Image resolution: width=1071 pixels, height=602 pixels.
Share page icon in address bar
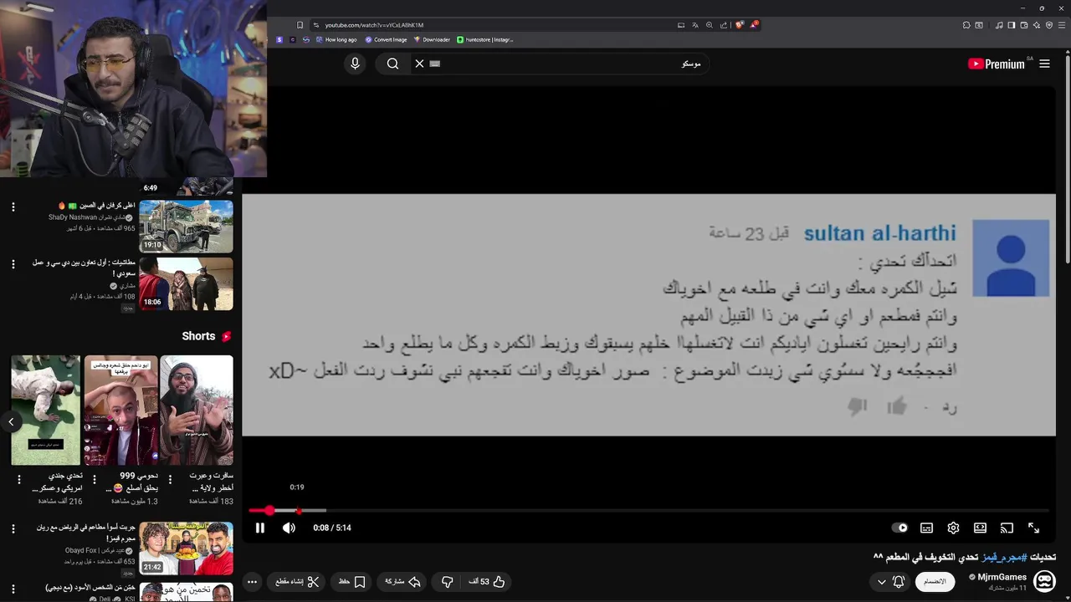tap(724, 25)
